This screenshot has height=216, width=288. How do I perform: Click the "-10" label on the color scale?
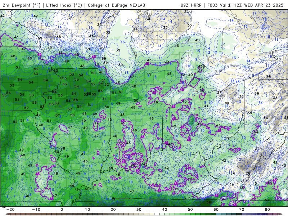tap(36, 210)
